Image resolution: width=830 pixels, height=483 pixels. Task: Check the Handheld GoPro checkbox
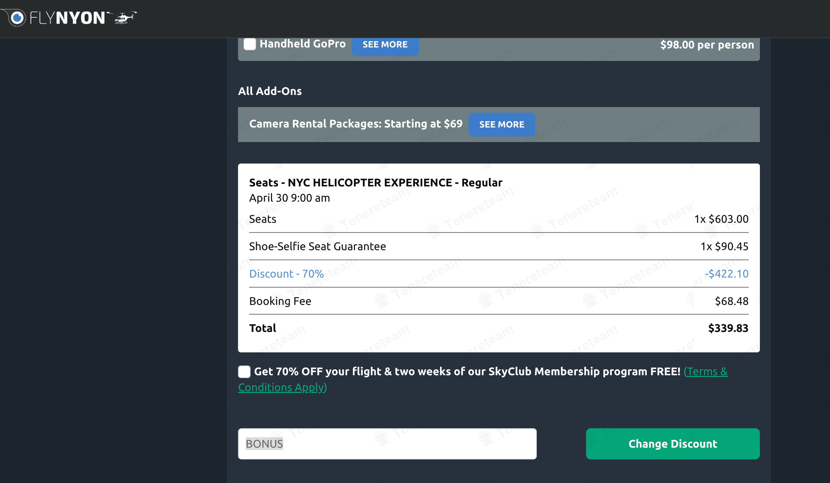250,44
